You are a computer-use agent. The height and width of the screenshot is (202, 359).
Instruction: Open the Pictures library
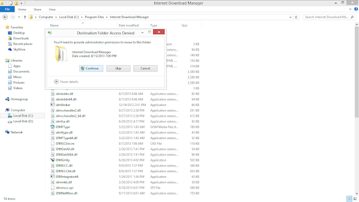(x=19, y=82)
